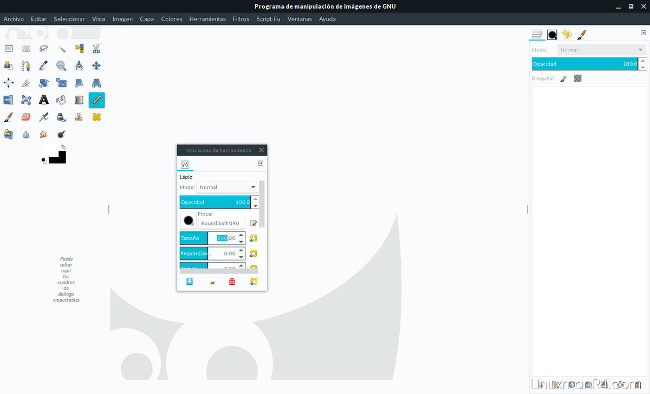This screenshot has width=650, height=394.
Task: Click the Opacidad slider in tool options
Action: tap(215, 202)
